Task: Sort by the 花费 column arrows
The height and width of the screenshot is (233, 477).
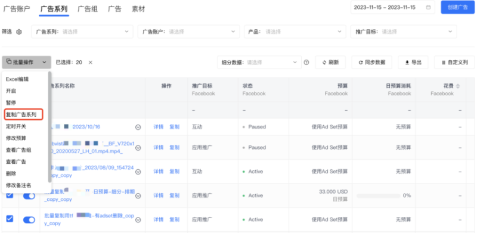Action: pyautogui.click(x=458, y=86)
